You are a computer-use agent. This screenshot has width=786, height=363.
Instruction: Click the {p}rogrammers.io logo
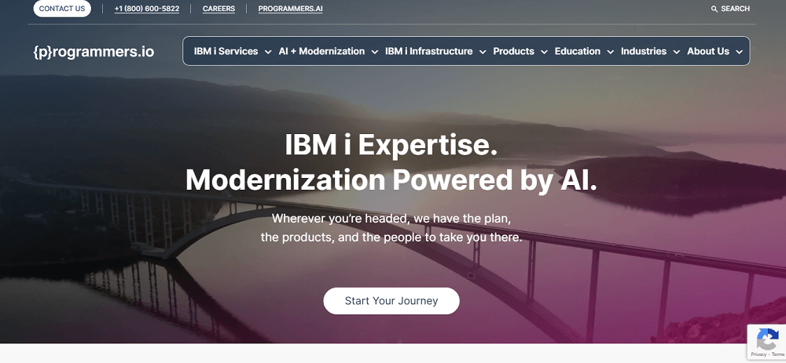point(94,52)
